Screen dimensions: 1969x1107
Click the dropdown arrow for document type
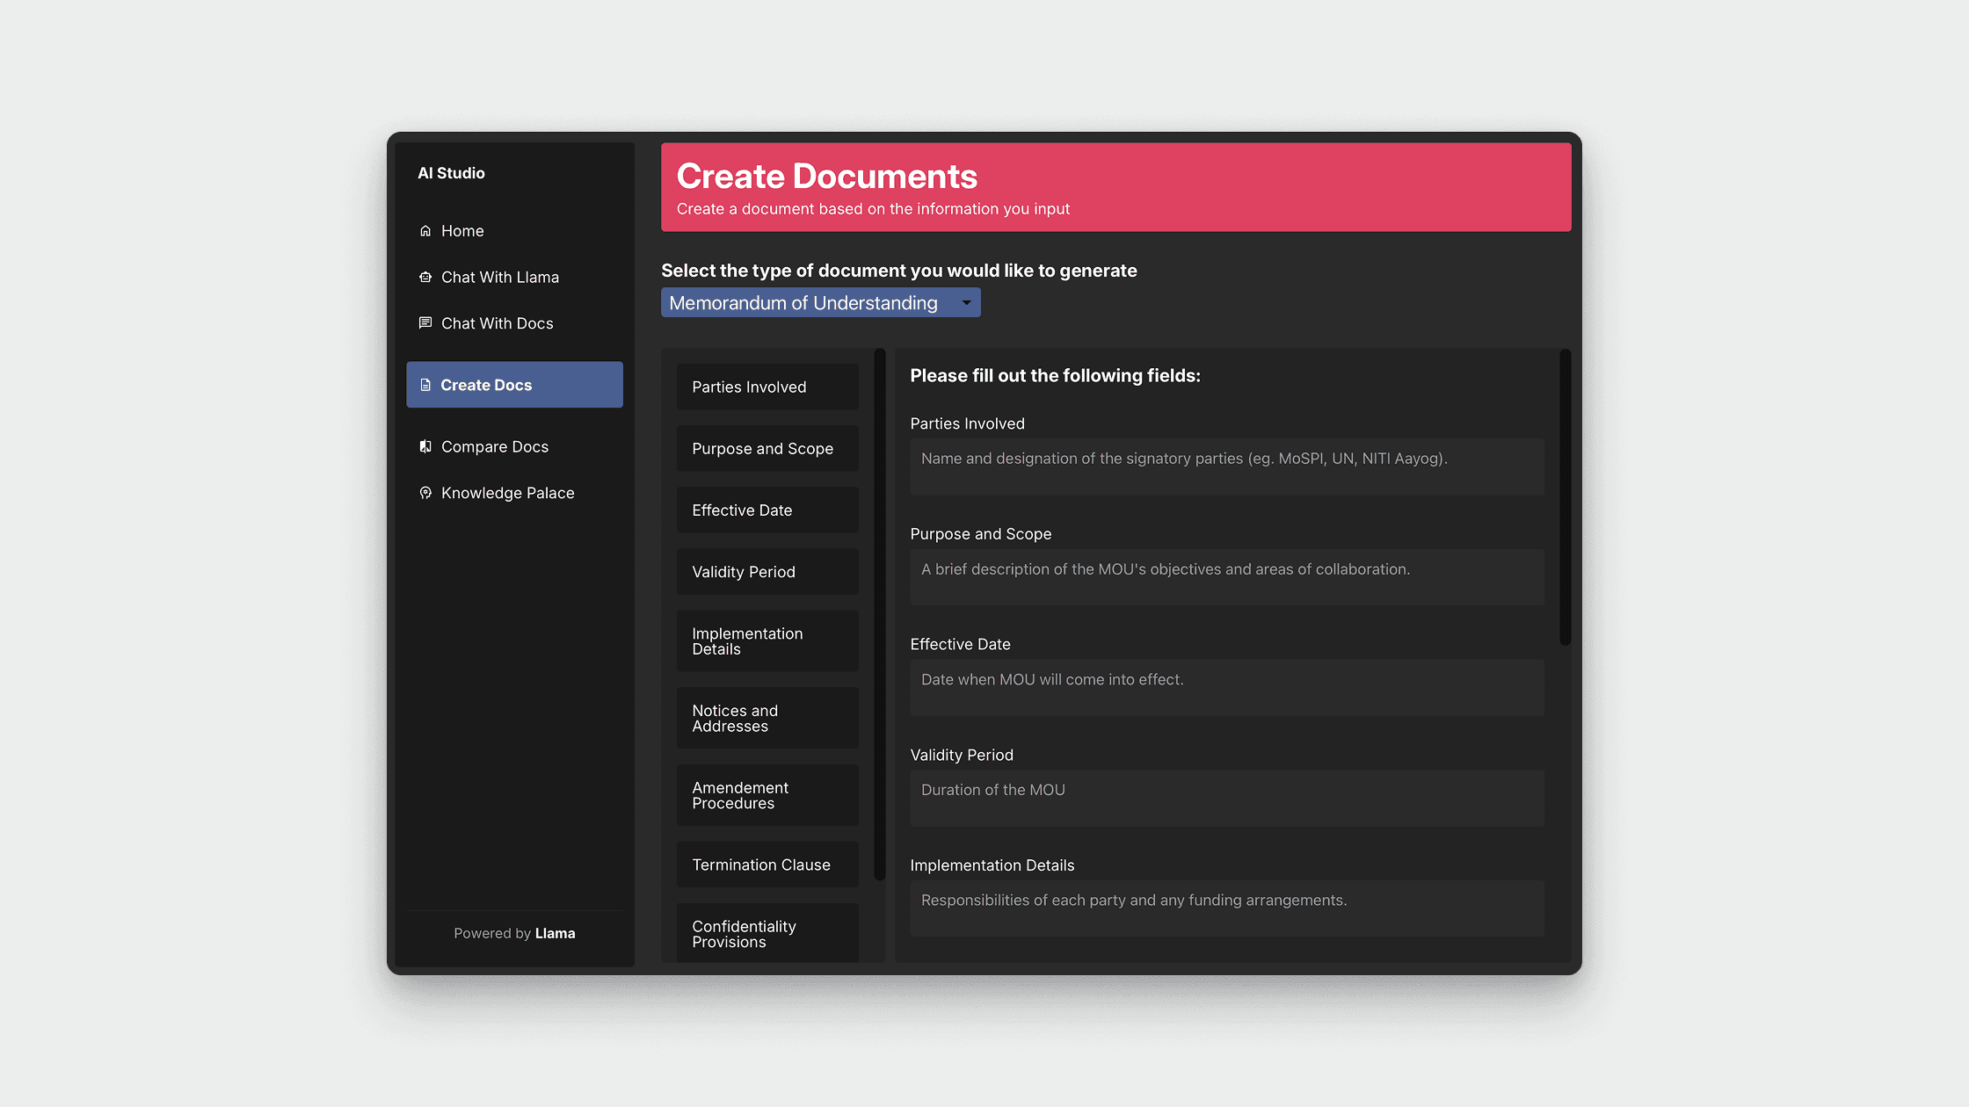click(966, 303)
